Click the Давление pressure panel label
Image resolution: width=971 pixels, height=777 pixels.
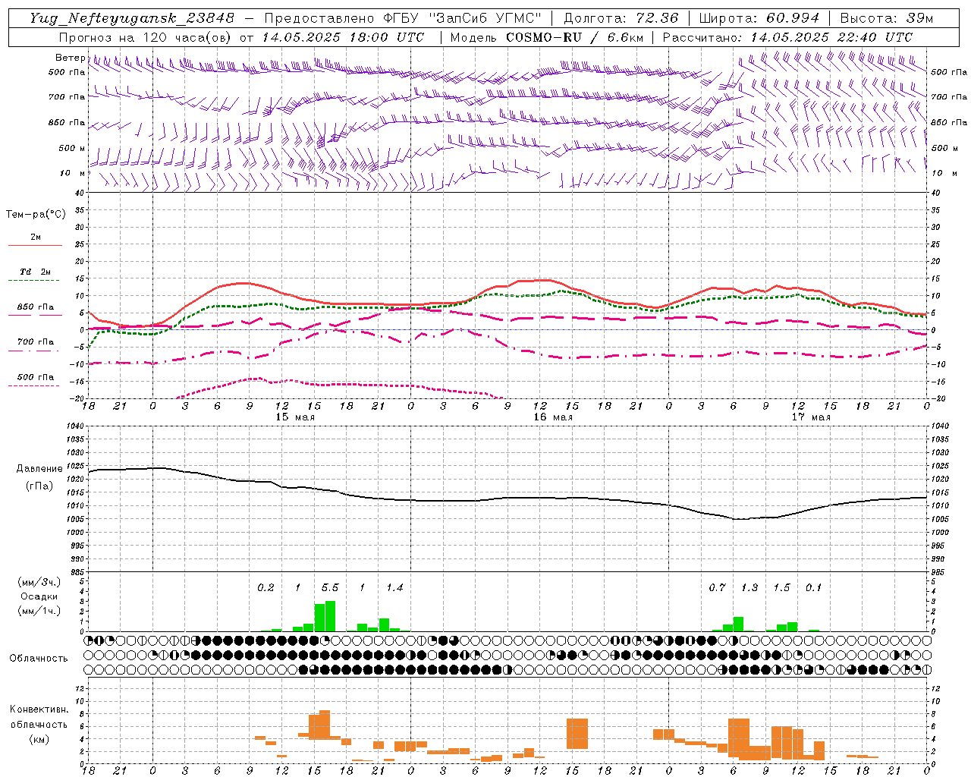(39, 469)
